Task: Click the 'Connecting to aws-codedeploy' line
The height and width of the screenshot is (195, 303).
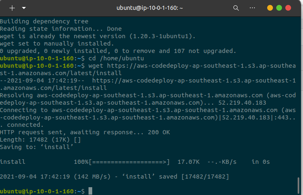Action: (148, 110)
